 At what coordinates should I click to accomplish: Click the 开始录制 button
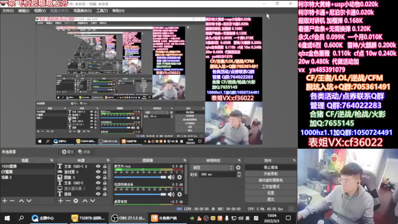click(271, 174)
